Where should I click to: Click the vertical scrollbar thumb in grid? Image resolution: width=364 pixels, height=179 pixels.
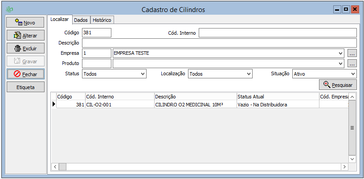coord(352,127)
